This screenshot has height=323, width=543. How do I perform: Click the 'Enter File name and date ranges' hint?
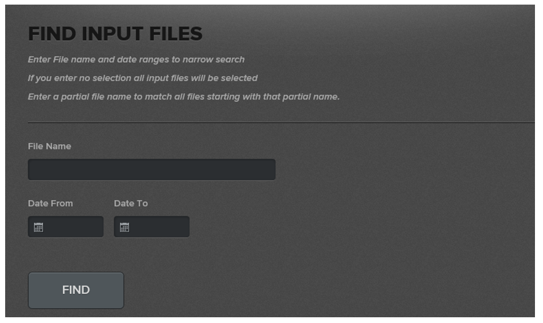click(x=136, y=60)
